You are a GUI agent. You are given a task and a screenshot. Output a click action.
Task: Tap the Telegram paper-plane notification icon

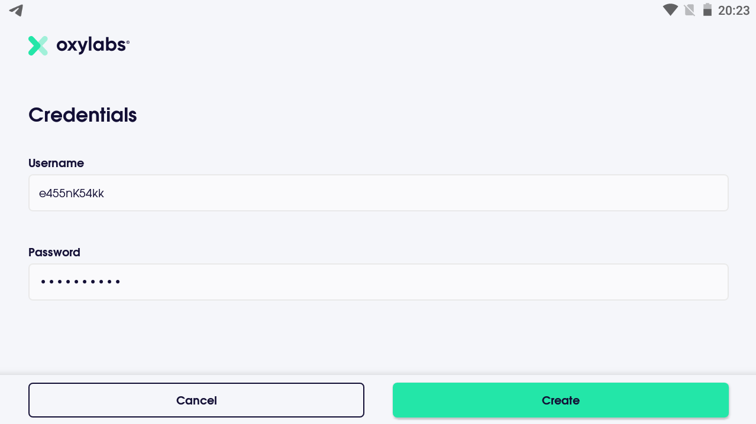pos(16,10)
